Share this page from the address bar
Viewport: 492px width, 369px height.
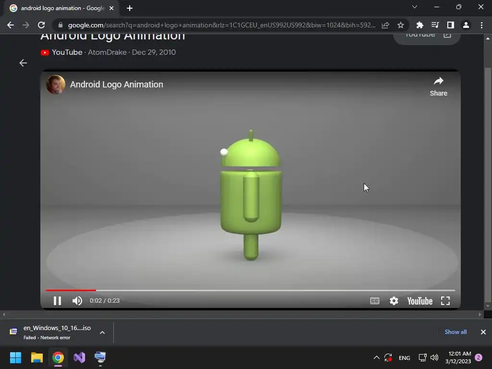tap(385, 25)
